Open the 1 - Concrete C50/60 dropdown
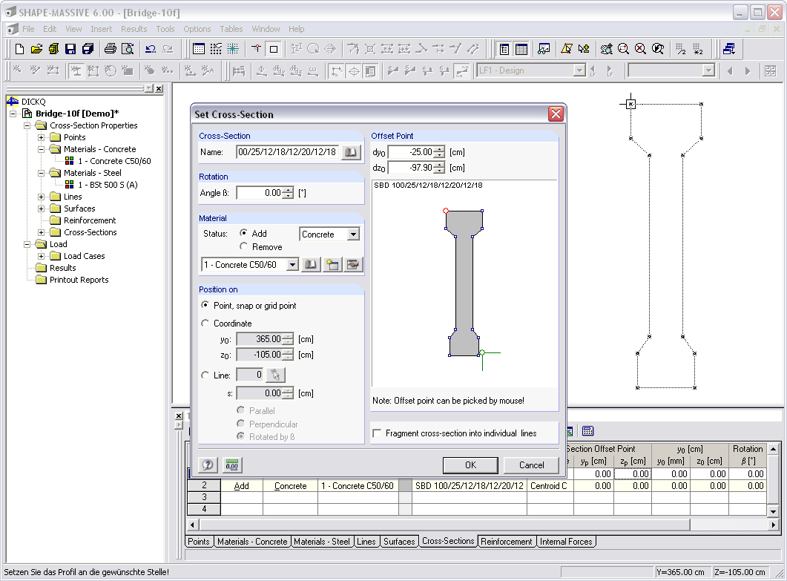Viewport: 787px width, 581px height. click(292, 265)
